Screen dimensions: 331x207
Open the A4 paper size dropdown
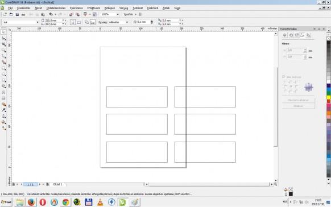[x=38, y=22]
